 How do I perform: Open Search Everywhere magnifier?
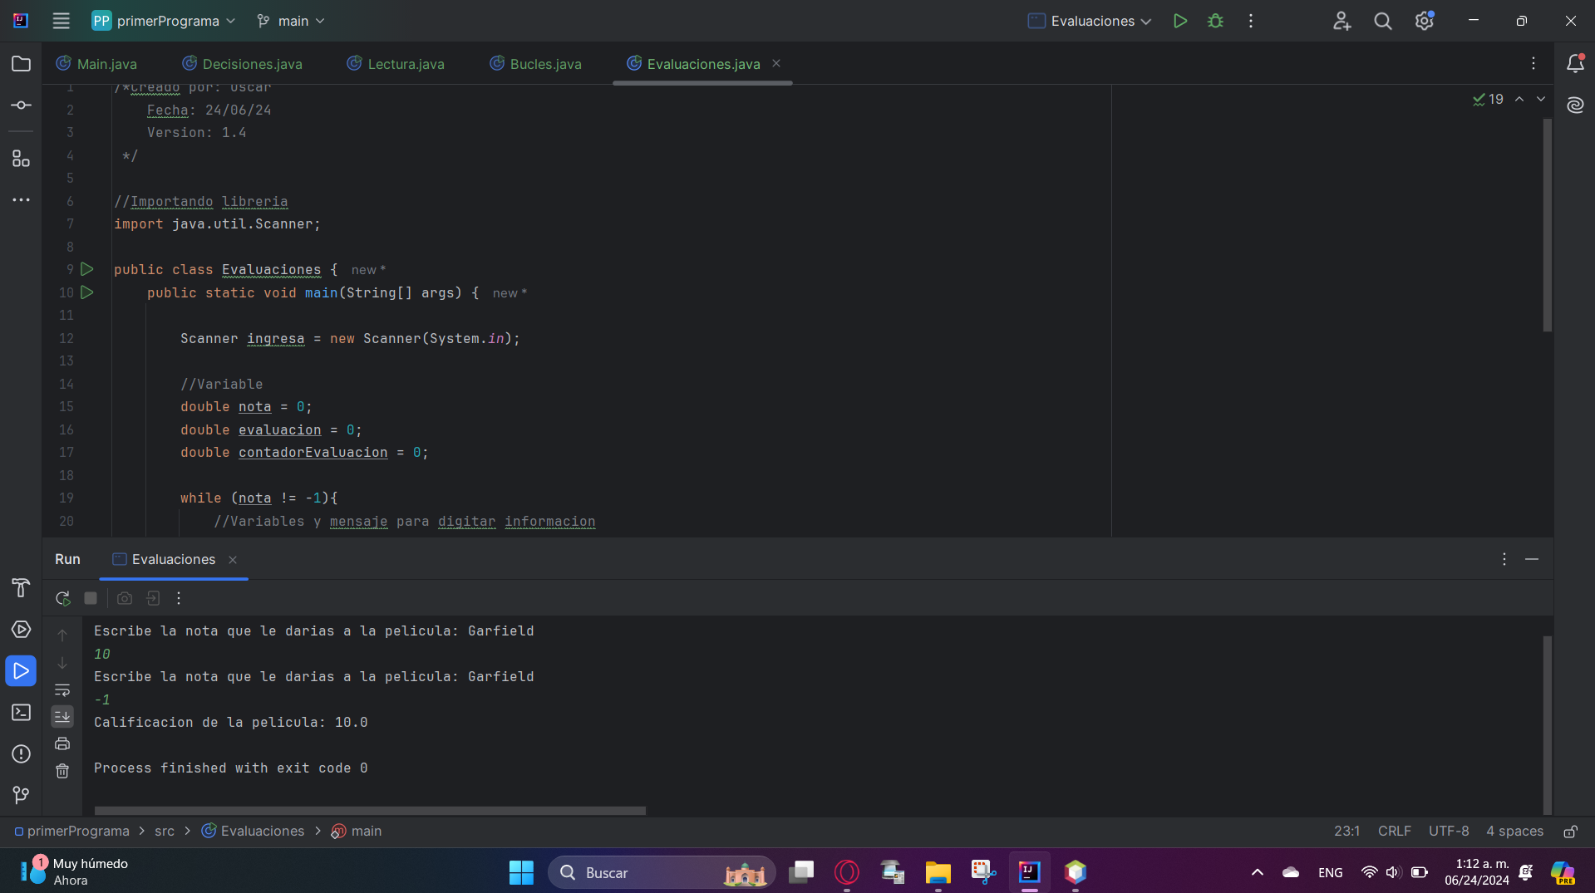pyautogui.click(x=1382, y=21)
